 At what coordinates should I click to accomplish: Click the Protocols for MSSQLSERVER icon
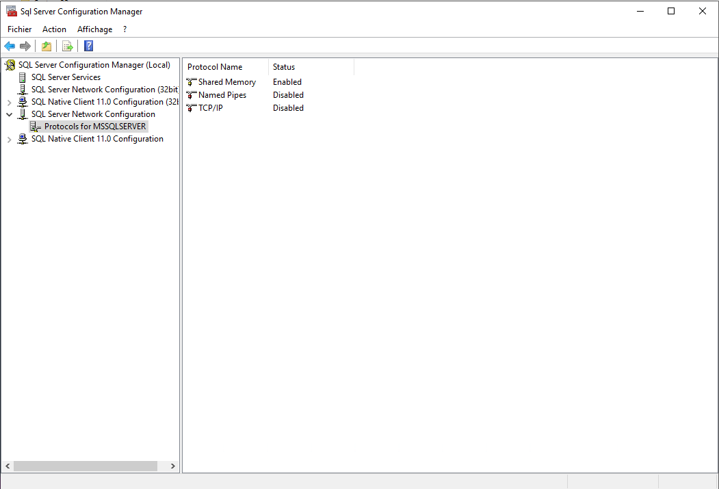pos(36,127)
